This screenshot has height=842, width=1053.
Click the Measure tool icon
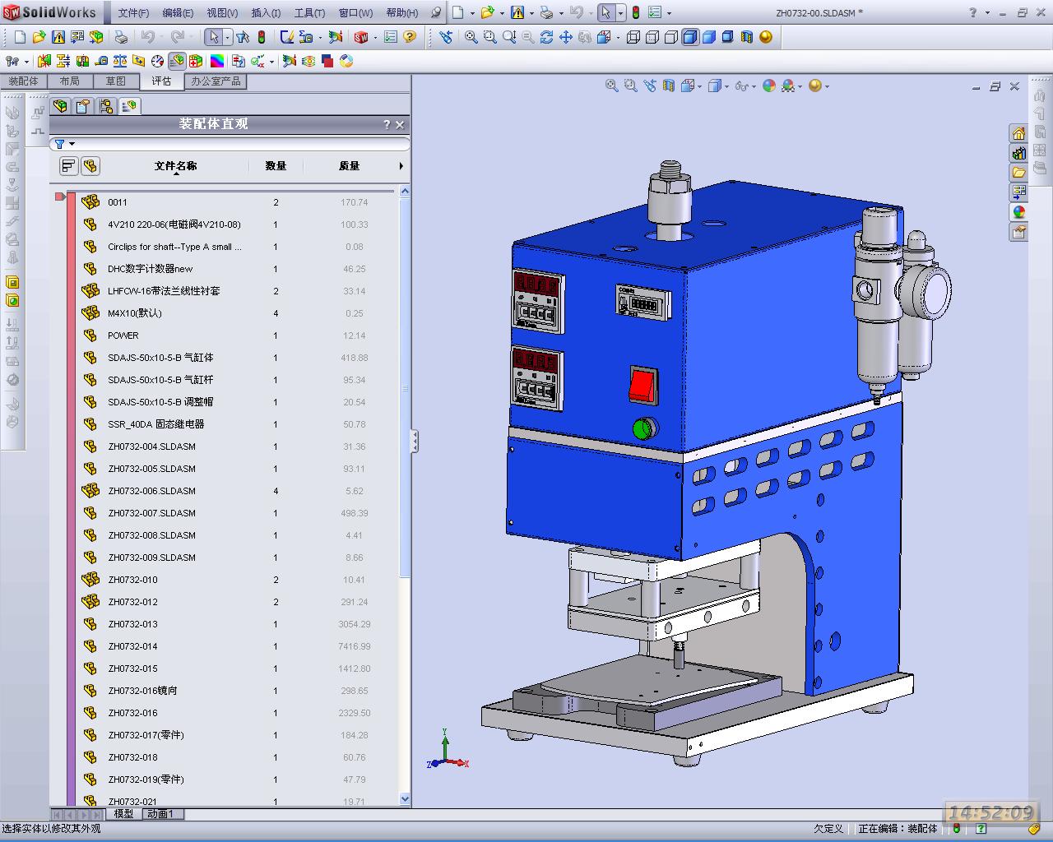pyautogui.click(x=102, y=61)
